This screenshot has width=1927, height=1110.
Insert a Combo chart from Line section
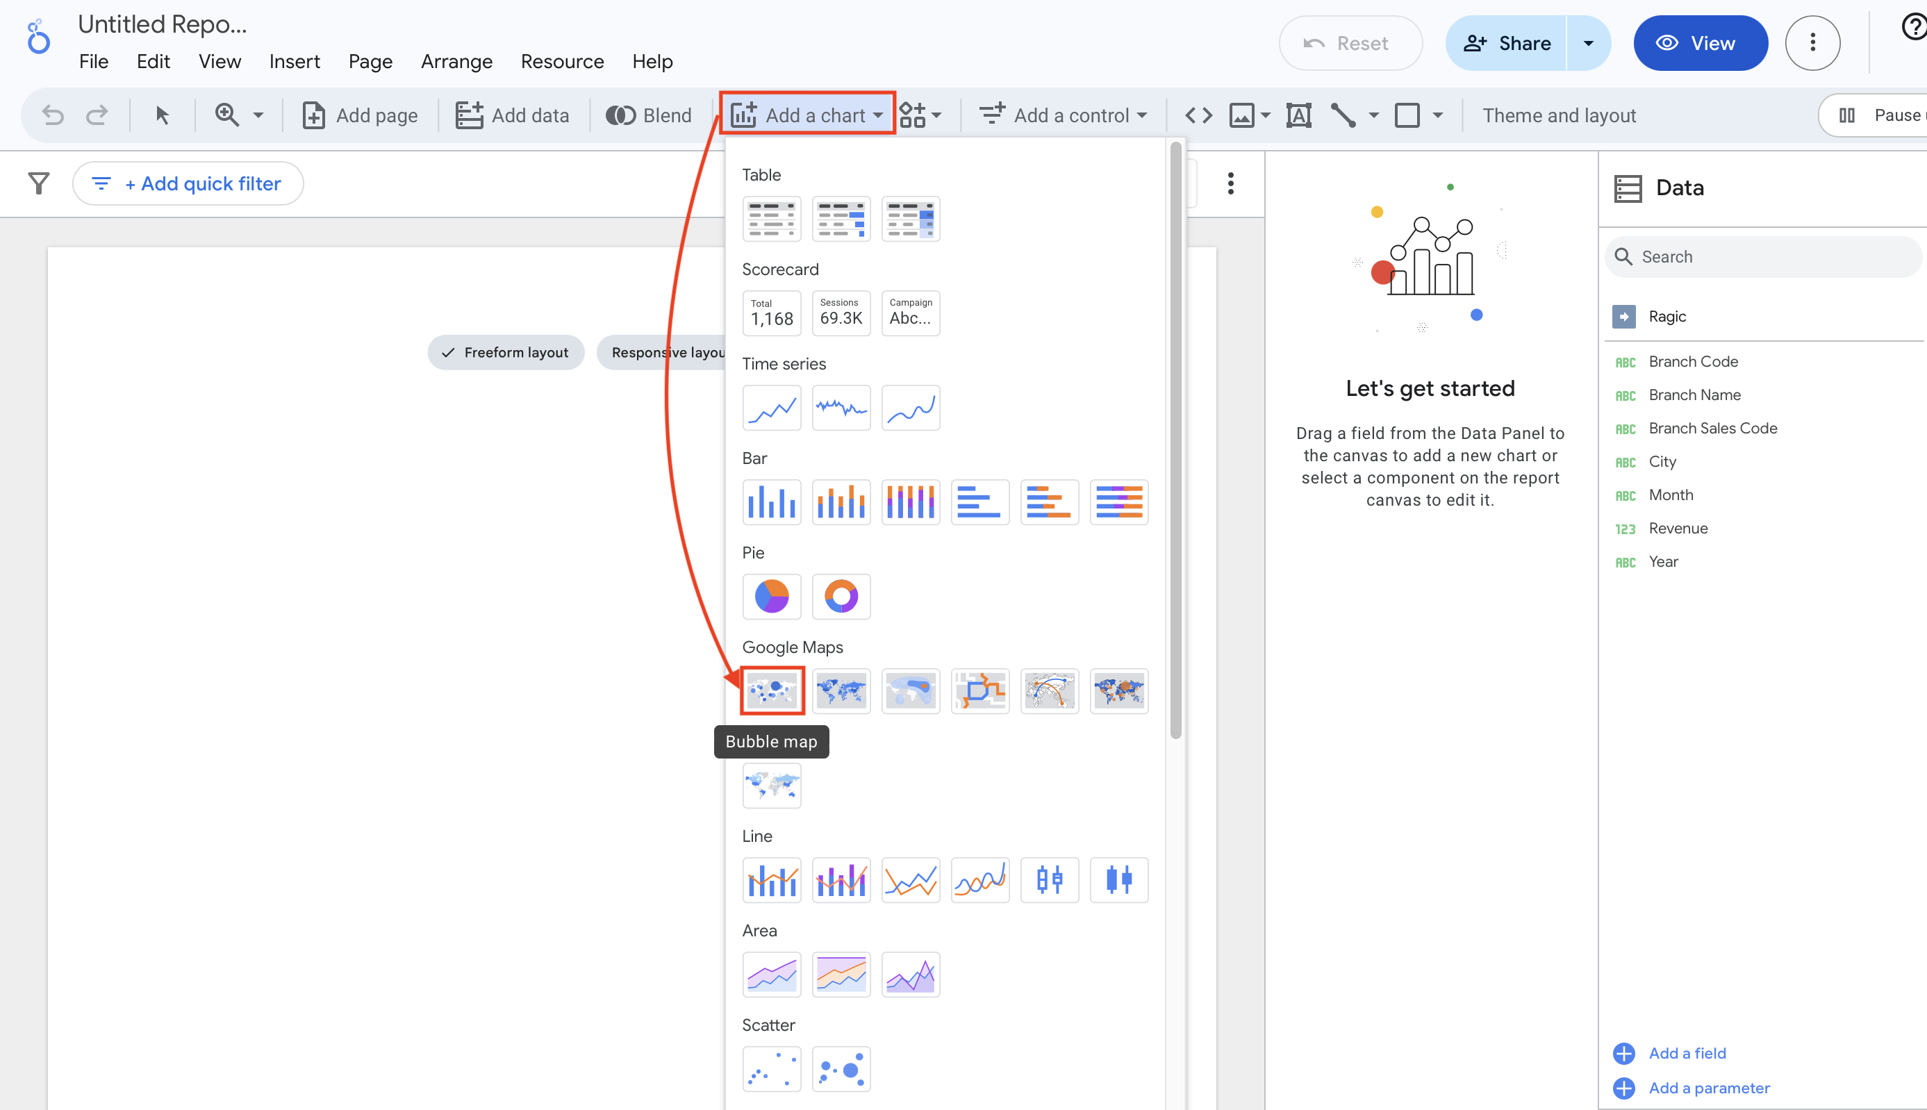771,881
